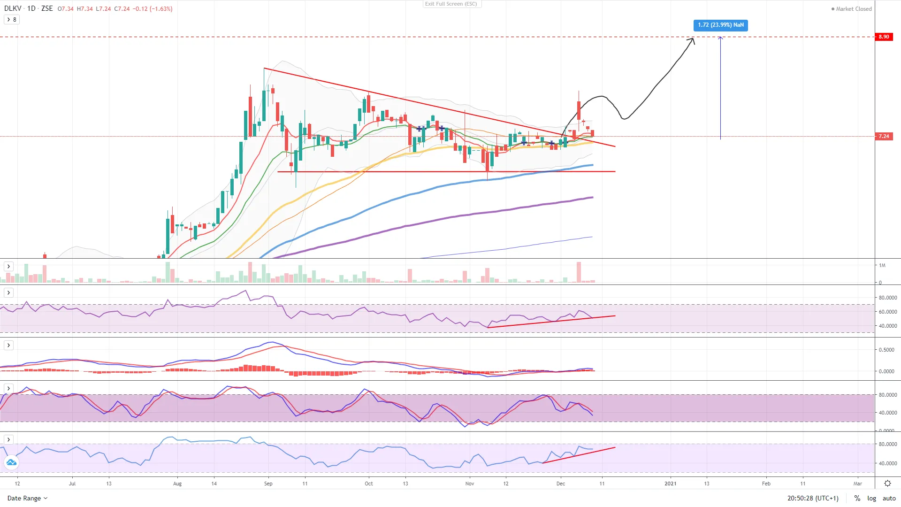Click the 8.90 red price label
901x507 pixels.
(x=884, y=37)
